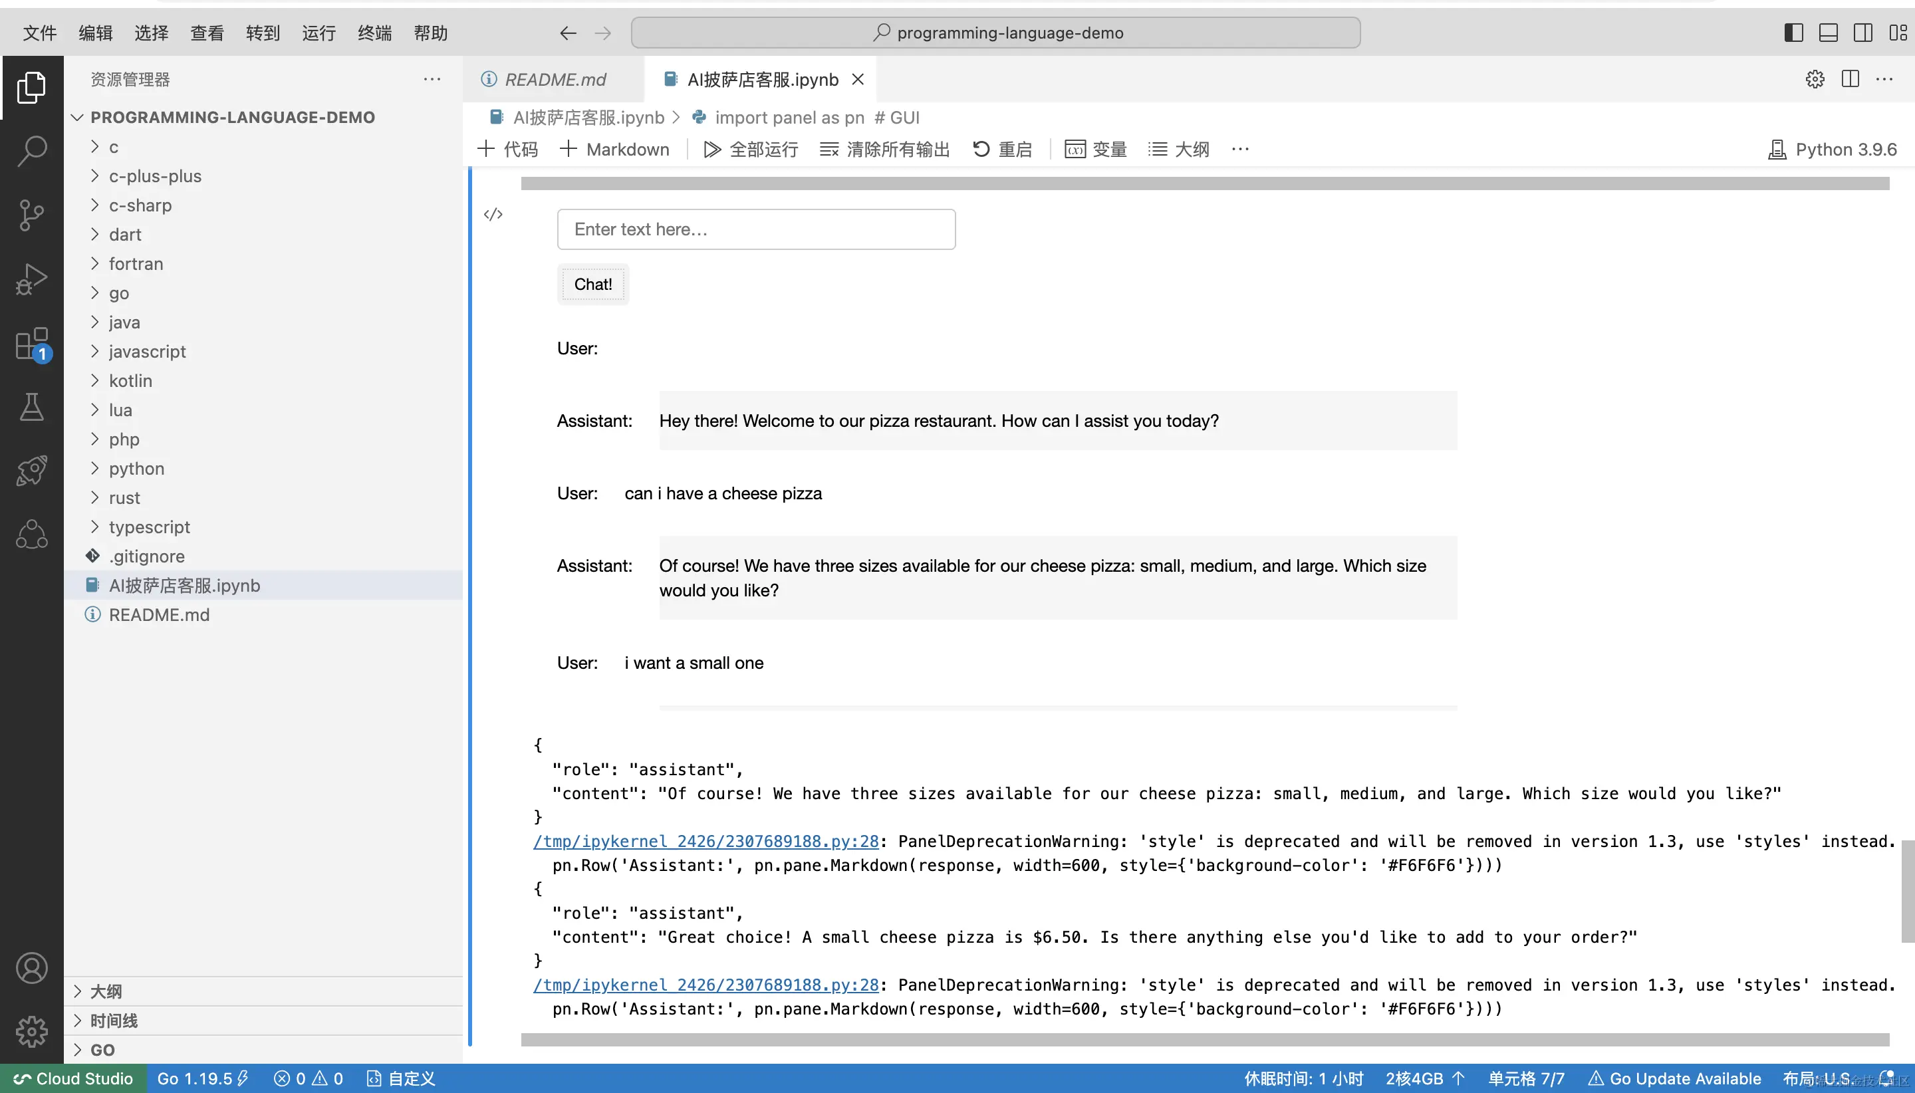The height and width of the screenshot is (1093, 1915).
Task: Expand the 时间线 timeline section
Action: (x=113, y=1020)
